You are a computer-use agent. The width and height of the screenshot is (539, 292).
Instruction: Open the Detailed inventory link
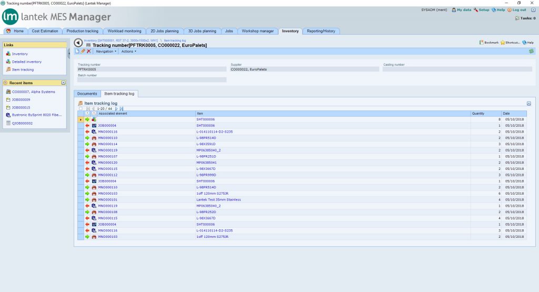click(27, 62)
